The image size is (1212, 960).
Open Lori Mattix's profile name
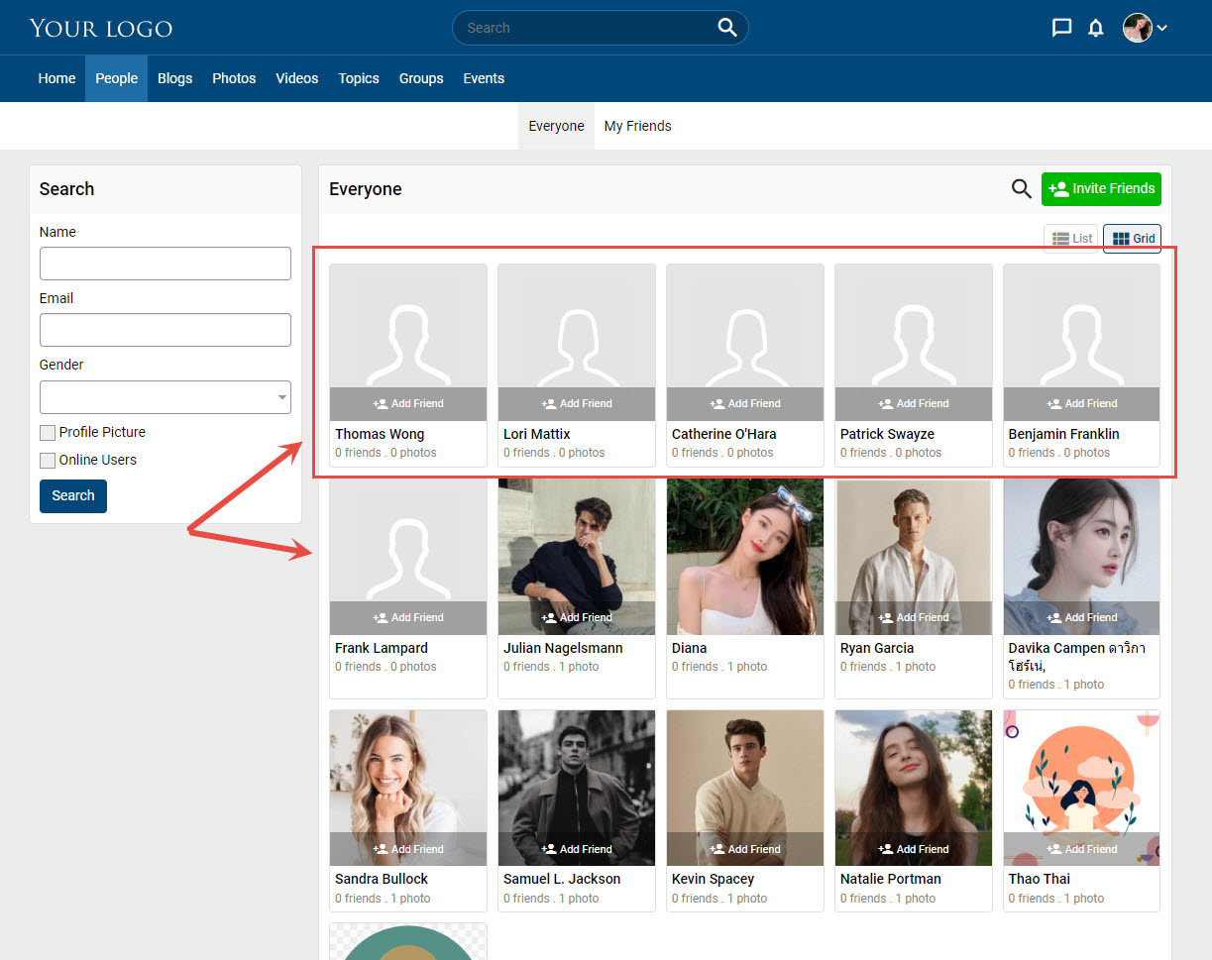coord(537,434)
